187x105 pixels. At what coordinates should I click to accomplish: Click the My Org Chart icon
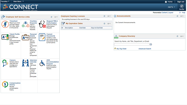[x=115, y=48]
